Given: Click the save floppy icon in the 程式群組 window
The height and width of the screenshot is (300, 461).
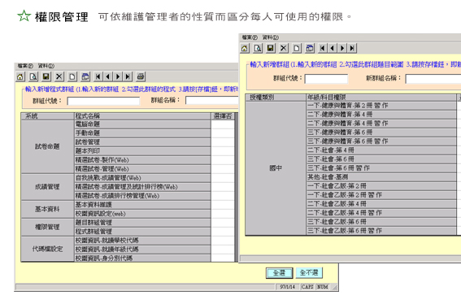Looking at the screenshot, I should 46,77.
